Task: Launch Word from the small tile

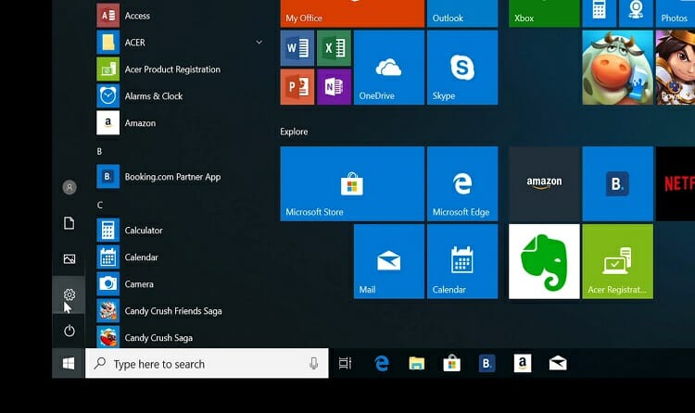Action: point(297,48)
